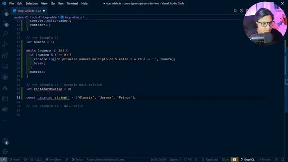
Task: Start Live Share from the status bar
Action: (54, 160)
